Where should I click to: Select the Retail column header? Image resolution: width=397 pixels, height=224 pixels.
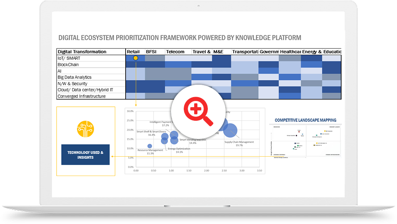tap(133, 52)
